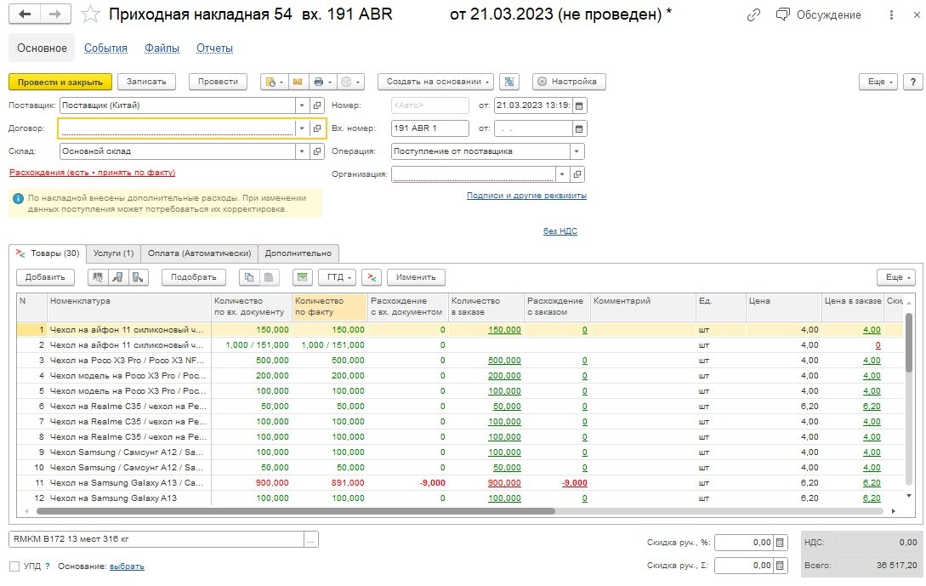Expand the Склад dropdown list
The width and height of the screenshot is (926, 586).
point(301,151)
